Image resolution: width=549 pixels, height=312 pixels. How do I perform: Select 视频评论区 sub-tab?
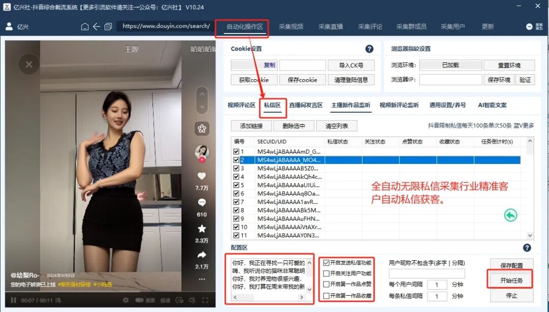point(241,105)
